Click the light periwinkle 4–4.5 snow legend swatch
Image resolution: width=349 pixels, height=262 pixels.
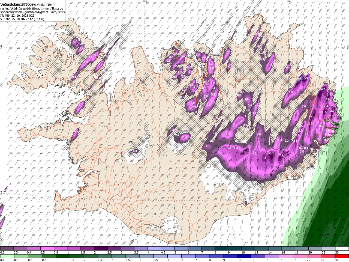click(154, 248)
